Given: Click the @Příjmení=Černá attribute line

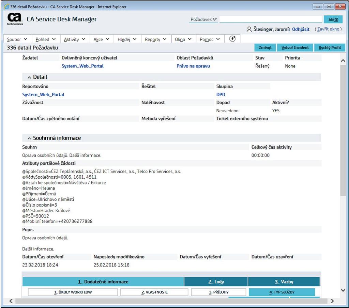Looking at the screenshot, I should click(x=39, y=194).
